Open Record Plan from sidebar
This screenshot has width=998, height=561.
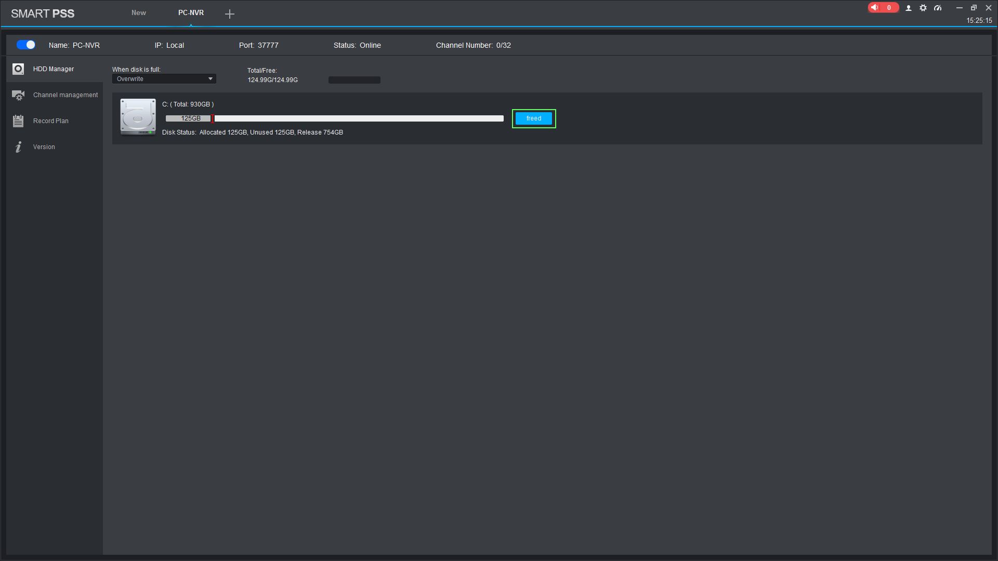click(x=51, y=121)
